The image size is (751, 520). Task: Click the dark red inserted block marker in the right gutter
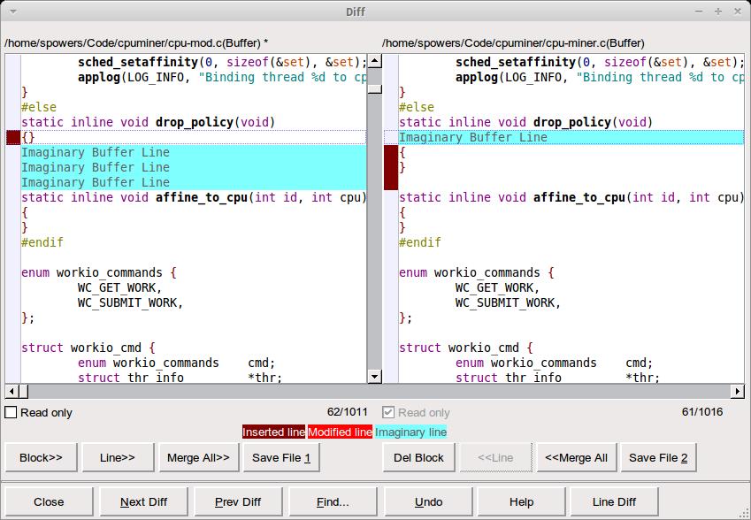click(x=390, y=167)
